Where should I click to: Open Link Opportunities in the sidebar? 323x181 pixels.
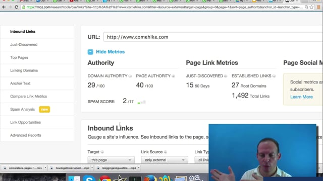tap(37, 122)
